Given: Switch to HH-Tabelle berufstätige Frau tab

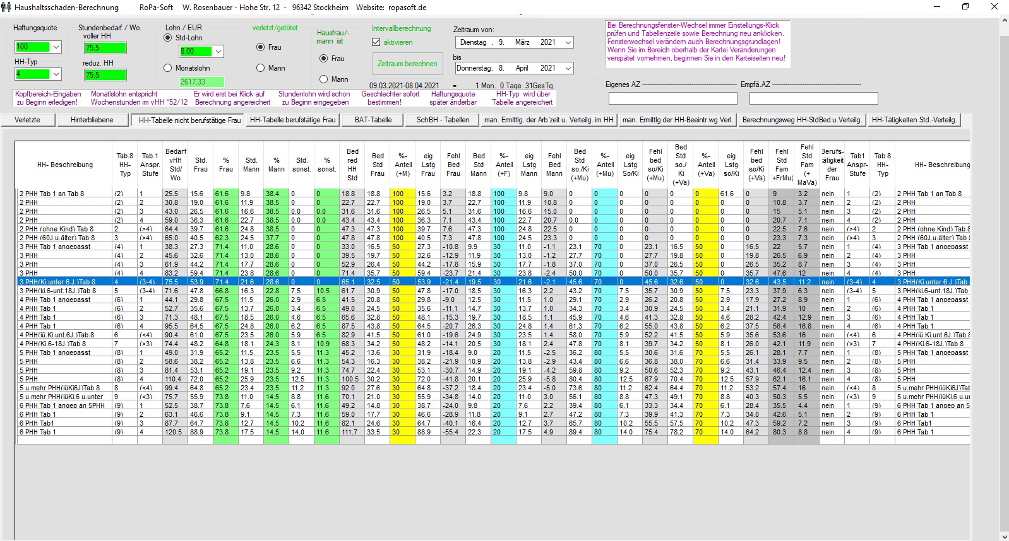Looking at the screenshot, I should (292, 120).
